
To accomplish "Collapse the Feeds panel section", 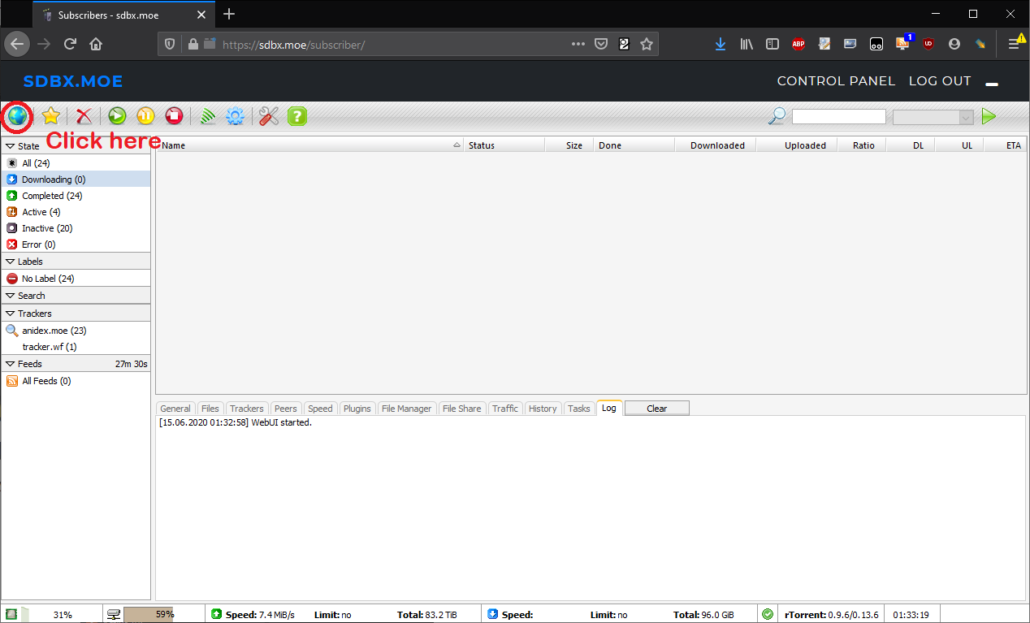I will coord(76,364).
